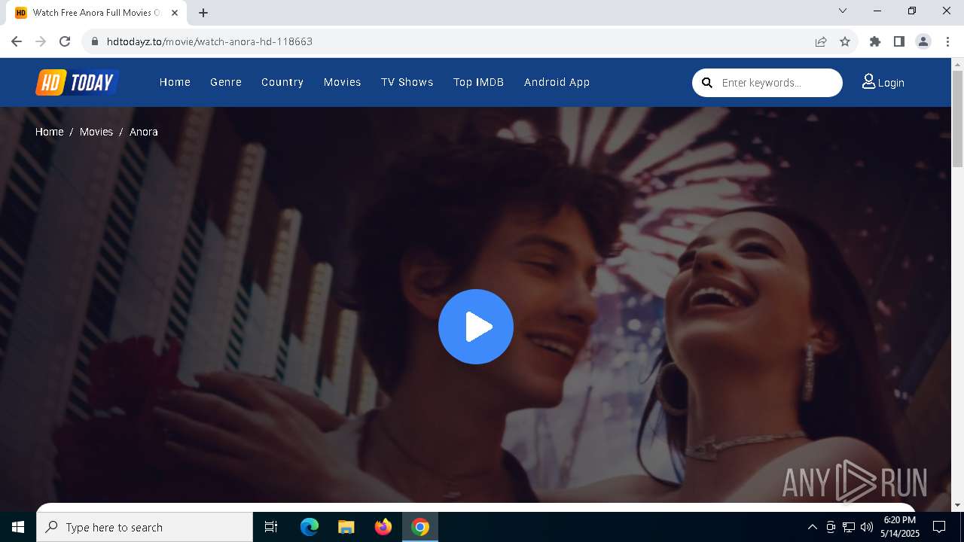The width and height of the screenshot is (964, 542).
Task: Switch to Chrome on taskbar
Action: click(x=420, y=527)
